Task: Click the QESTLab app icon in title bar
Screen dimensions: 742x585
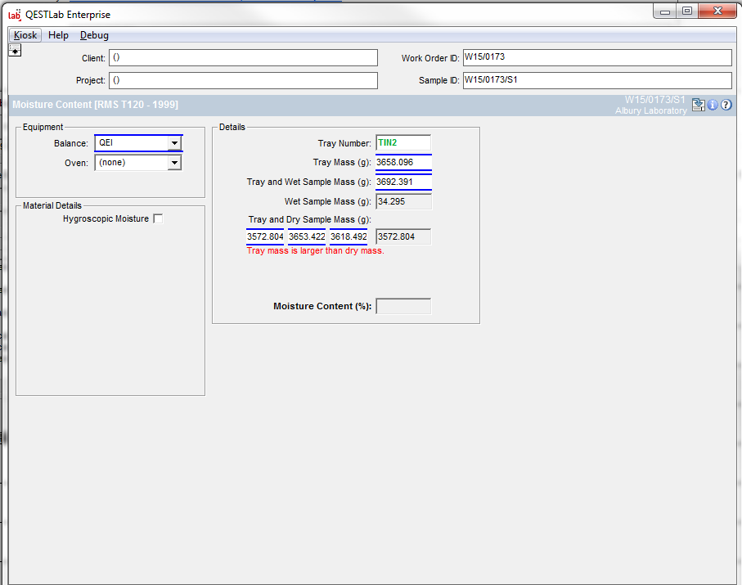Action: click(x=15, y=14)
